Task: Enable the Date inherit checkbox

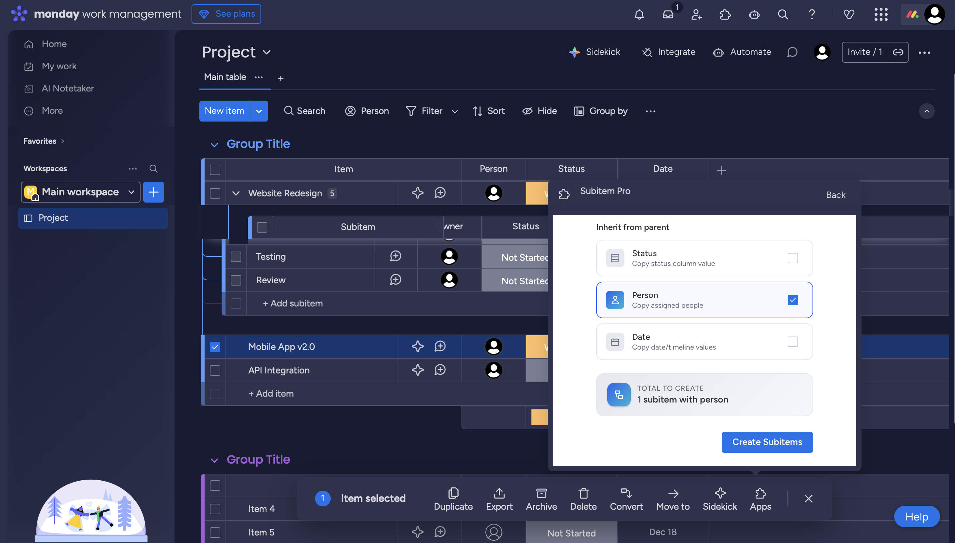Action: [x=792, y=342]
